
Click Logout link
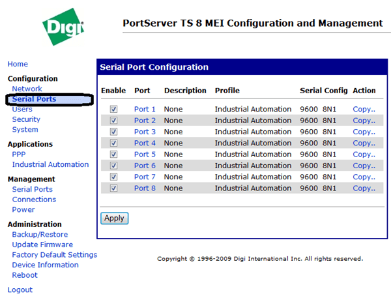pos(20,289)
